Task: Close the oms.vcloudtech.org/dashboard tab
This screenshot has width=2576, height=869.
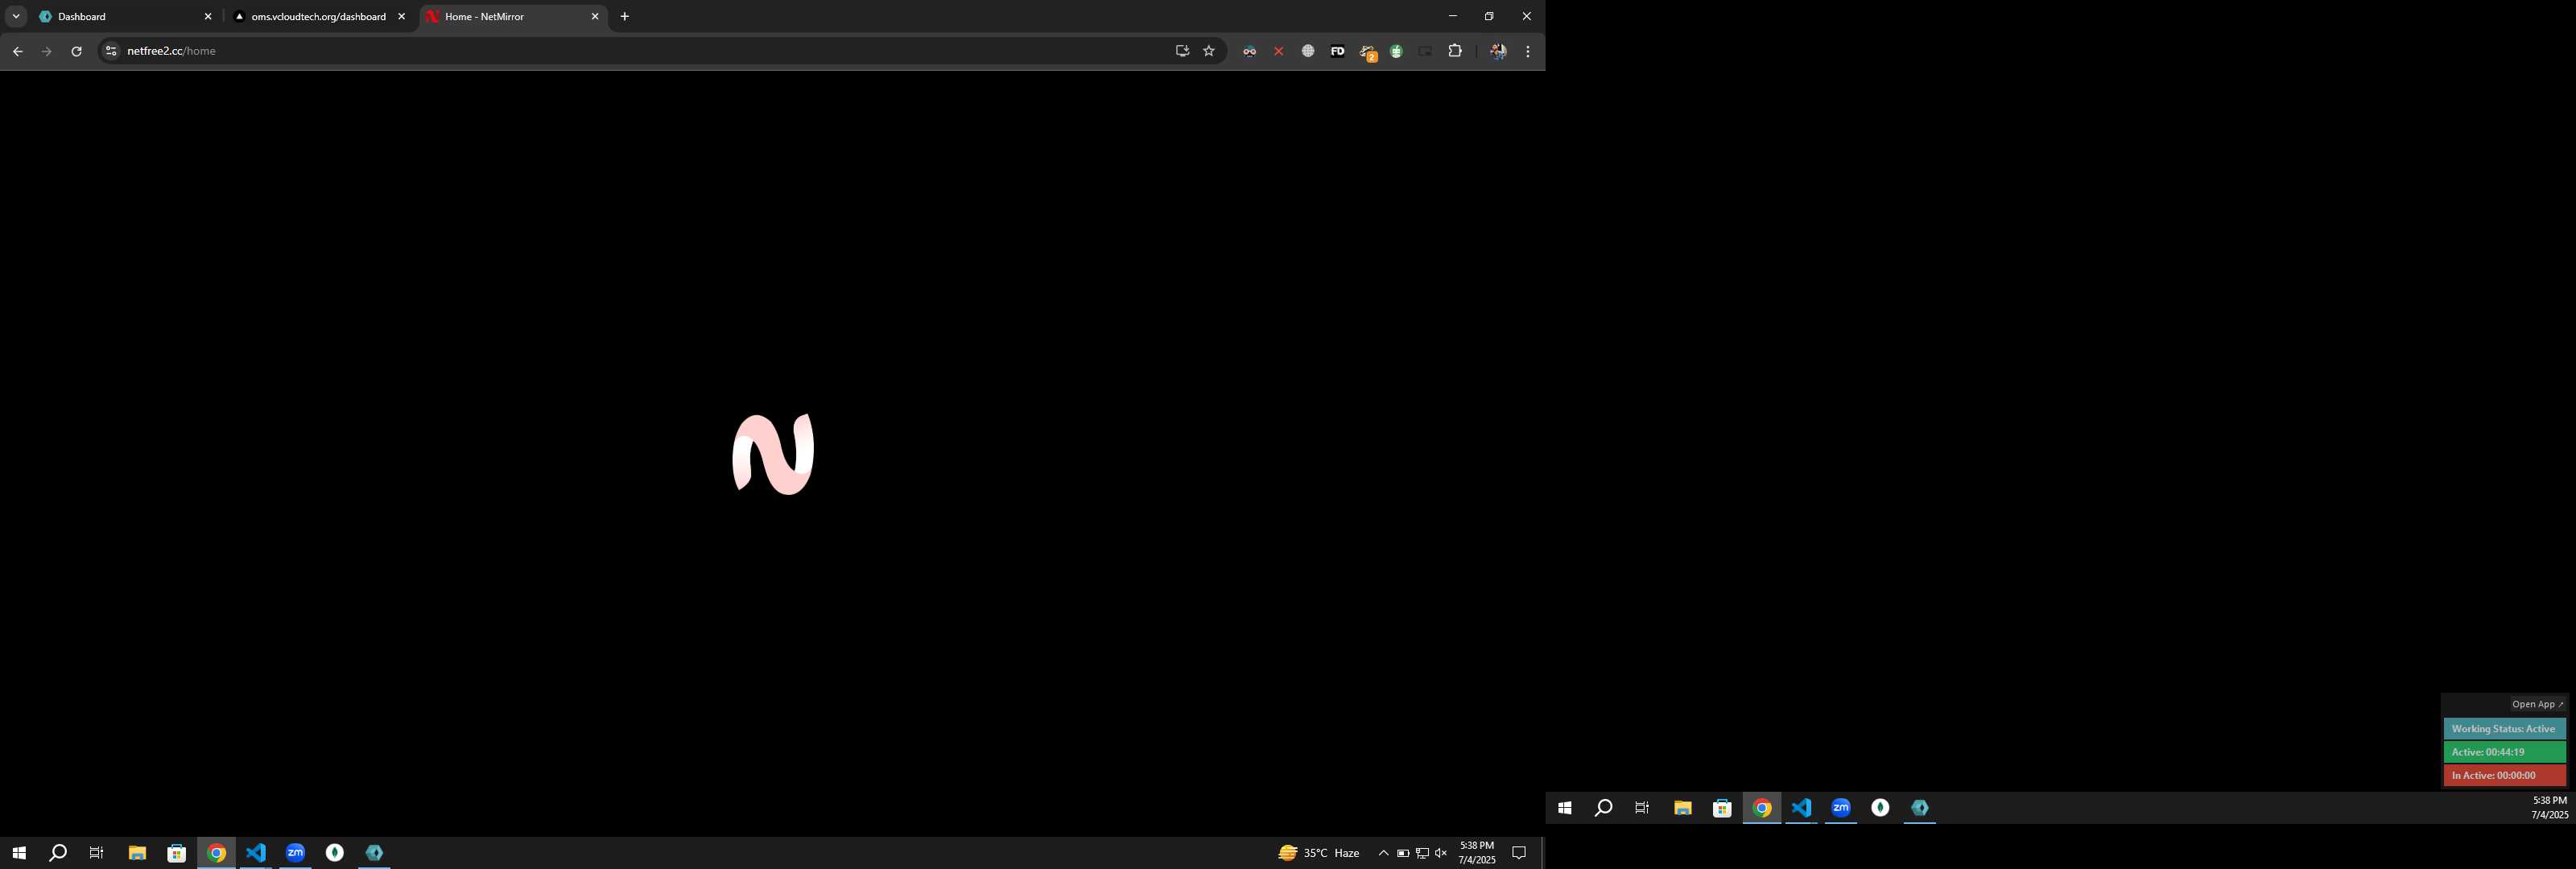Action: point(401,17)
